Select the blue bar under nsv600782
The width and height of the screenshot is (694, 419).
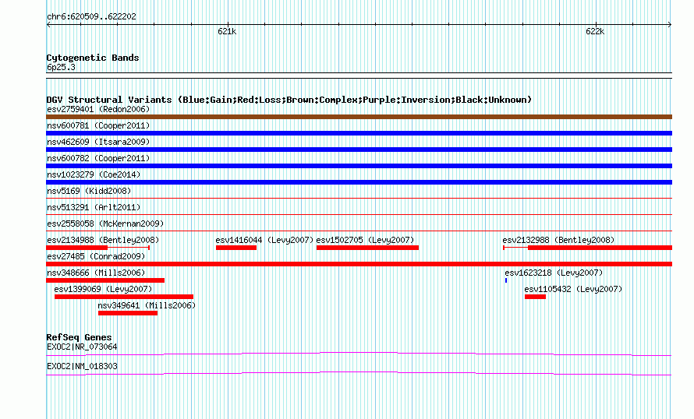[359, 166]
